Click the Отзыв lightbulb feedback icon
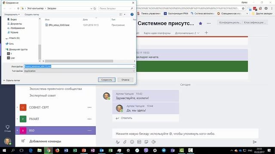275x154 pixels. pos(8,128)
